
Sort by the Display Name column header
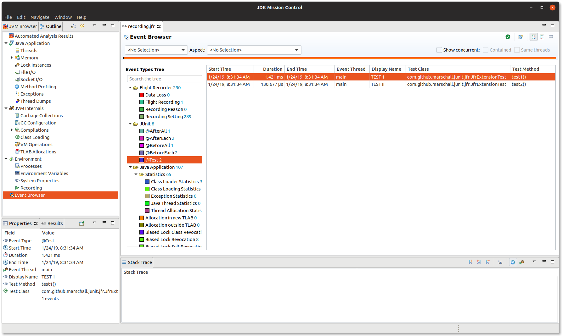[x=387, y=69]
